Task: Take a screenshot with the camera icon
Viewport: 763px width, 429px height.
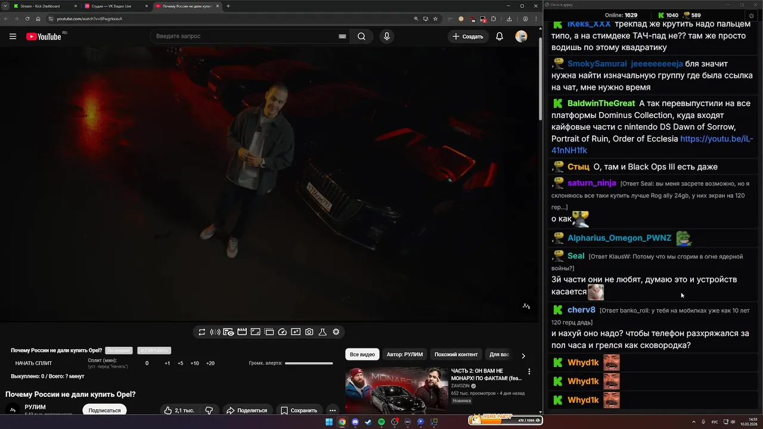Action: (x=309, y=332)
